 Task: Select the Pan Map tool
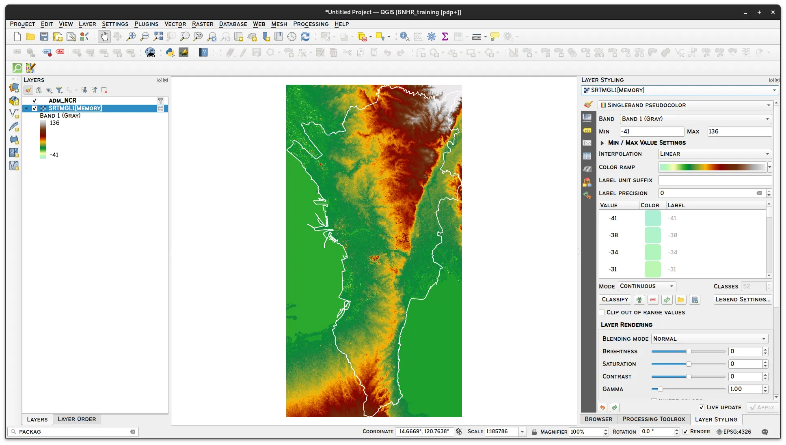104,37
